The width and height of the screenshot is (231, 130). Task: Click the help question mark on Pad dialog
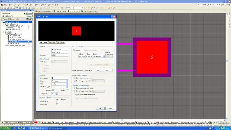(112, 17)
